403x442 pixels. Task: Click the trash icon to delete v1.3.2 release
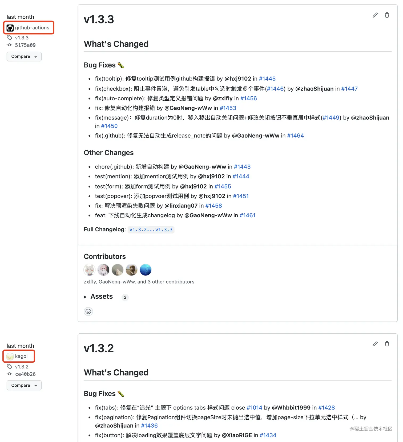pos(387,344)
